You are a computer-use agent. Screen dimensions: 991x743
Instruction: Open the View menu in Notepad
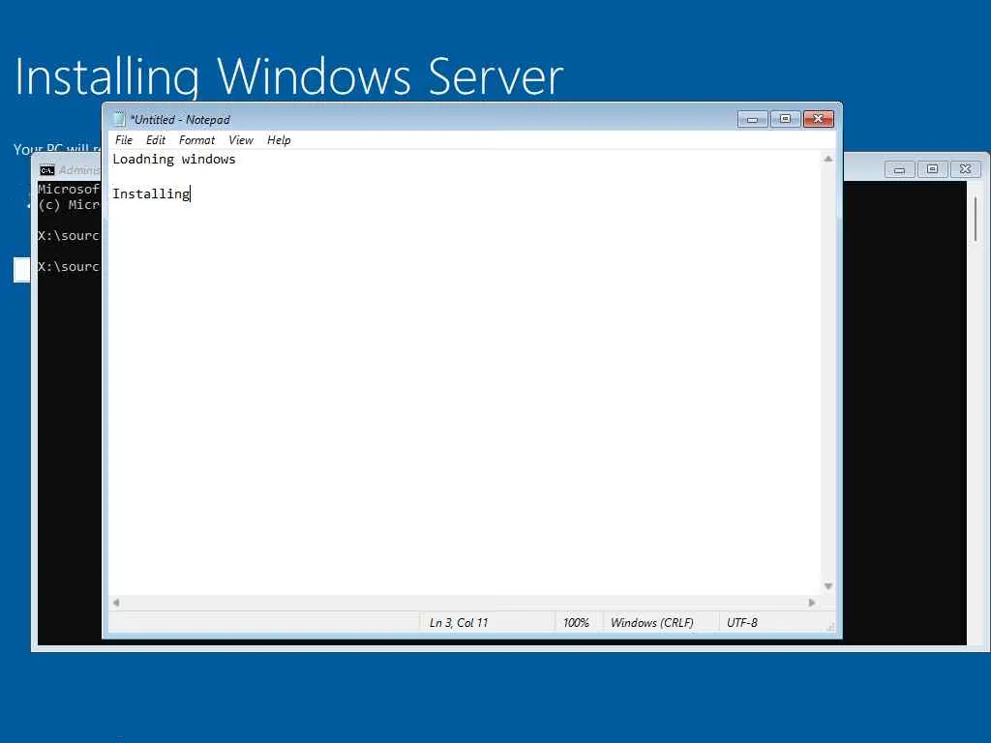tap(241, 140)
